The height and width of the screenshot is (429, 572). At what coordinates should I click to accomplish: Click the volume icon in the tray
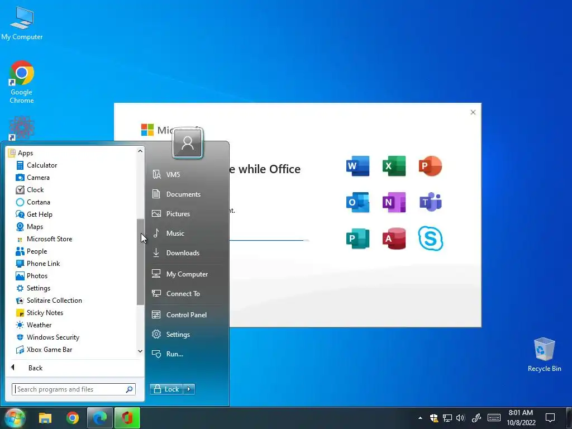(460, 418)
